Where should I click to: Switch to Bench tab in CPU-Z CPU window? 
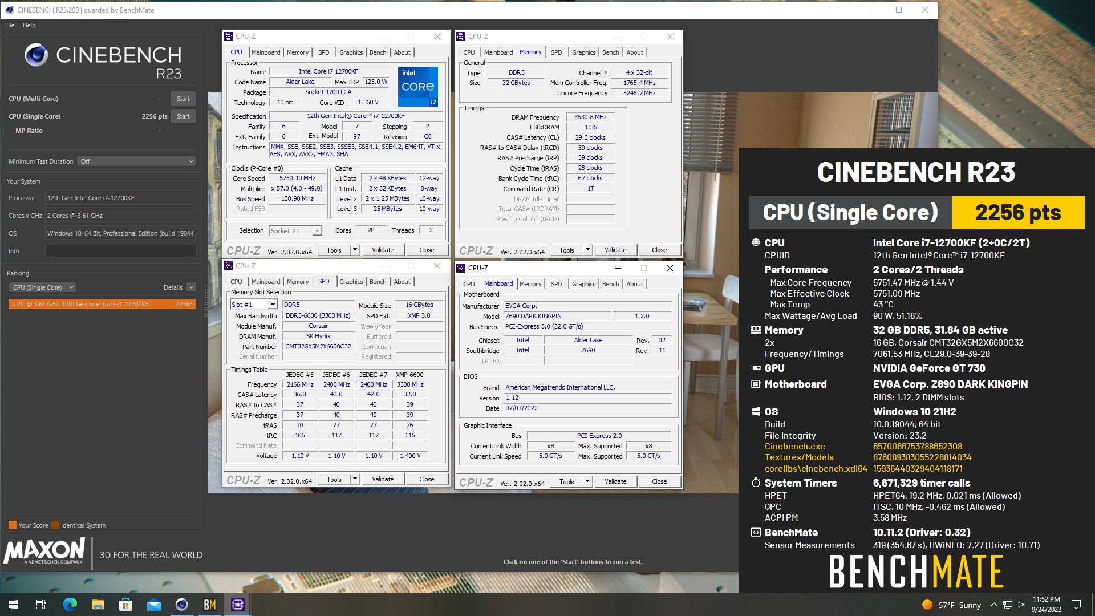click(x=378, y=52)
